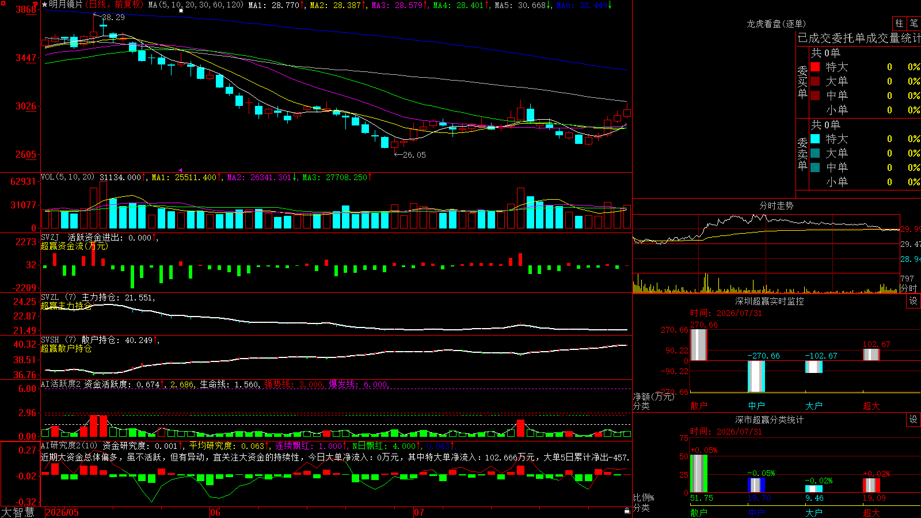Image resolution: width=921 pixels, height=518 pixels.
Task: Click the MA(5,10,20,30,60,120) indicator label
Action: tap(196, 5)
